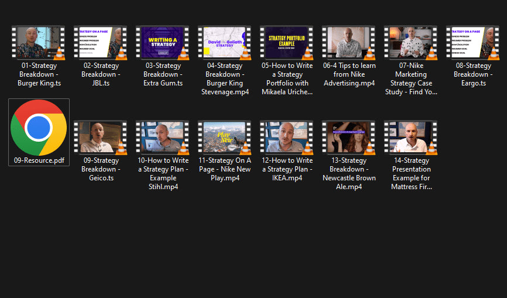Click the file name '08-Strategy Breakdown - Eargo.ts'

click(x=474, y=74)
